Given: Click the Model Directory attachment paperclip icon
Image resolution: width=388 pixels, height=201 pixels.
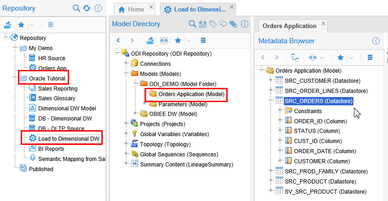Looking at the screenshot, I should coord(233,24).
